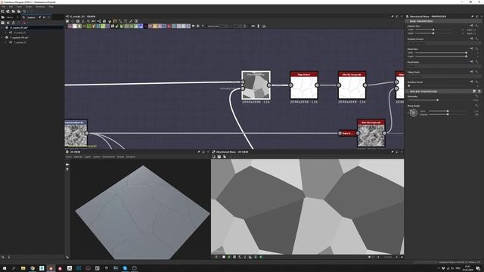Add the blue atomic node from node toolbar
Screen dimensions: 484x272
141,26
